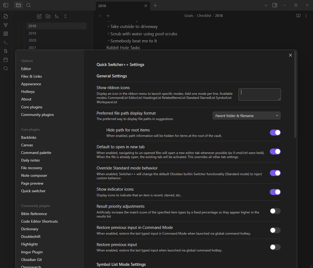Image resolution: width=313 pixels, height=268 pixels.
Task: Collapse the left sidebar with its toggle icon
Action: point(5,5)
